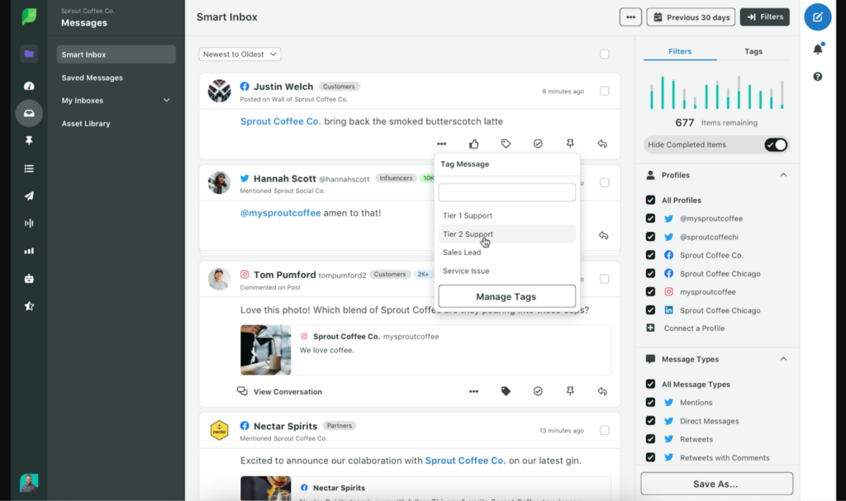Open the list feeds sidebar icon
The image size is (846, 501).
point(29,169)
